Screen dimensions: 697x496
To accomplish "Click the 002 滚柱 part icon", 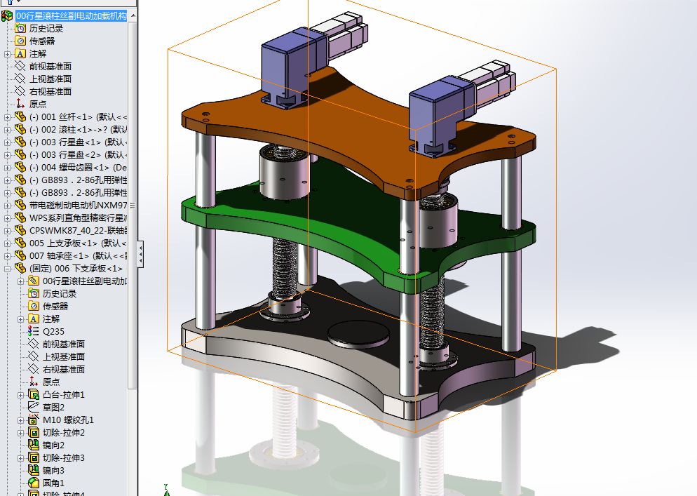I will [x=20, y=130].
